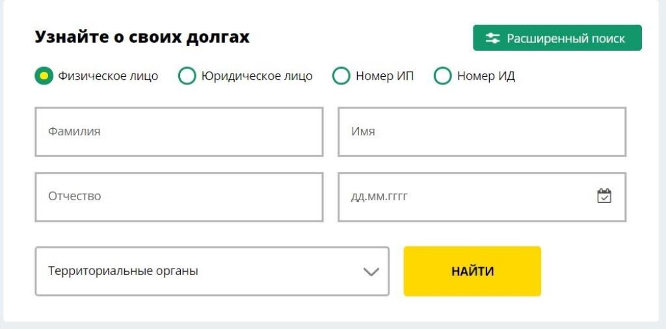The width and height of the screenshot is (666, 329).
Task: Click the yellow НАЙТИ button
Action: click(x=472, y=271)
